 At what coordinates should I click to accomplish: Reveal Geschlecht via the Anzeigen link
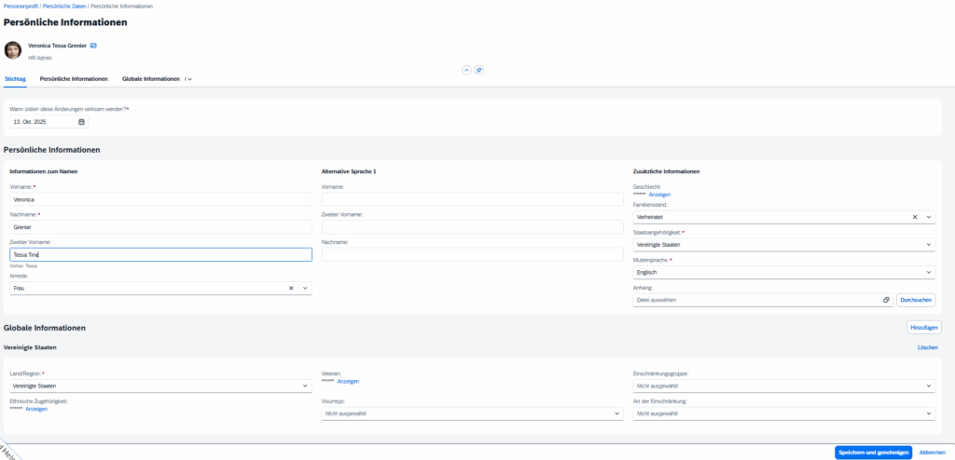click(x=659, y=195)
